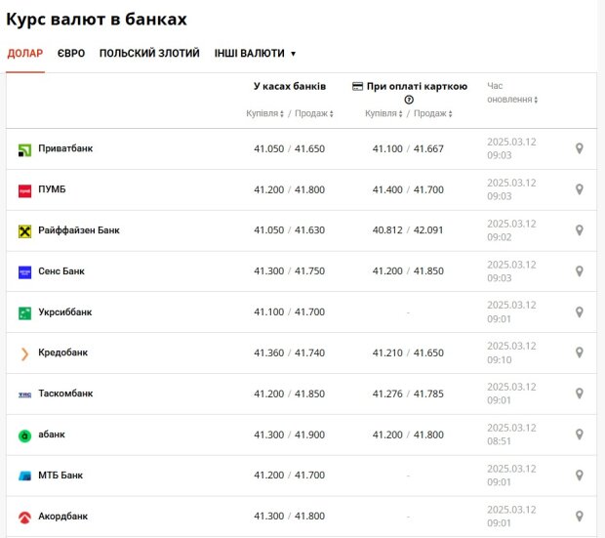Screen dimensions: 605x538
Task: Sort by card payment Продаж column
Action: (433, 113)
